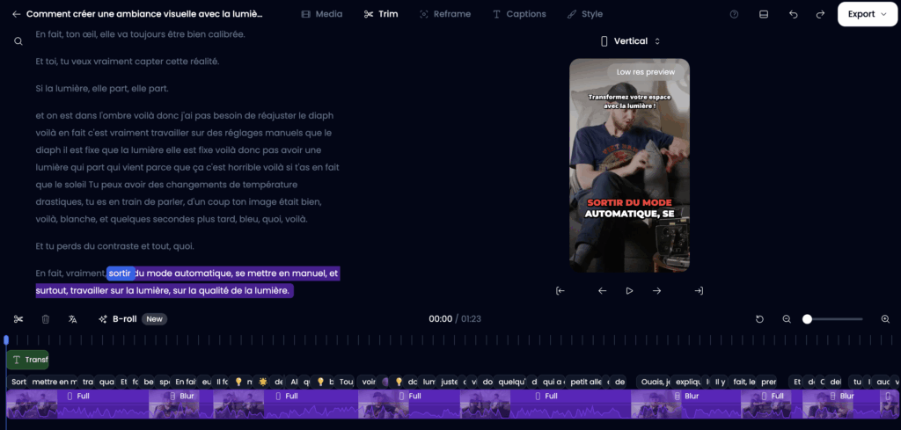
Task: Reset the timeline zoom level
Action: [x=759, y=319]
